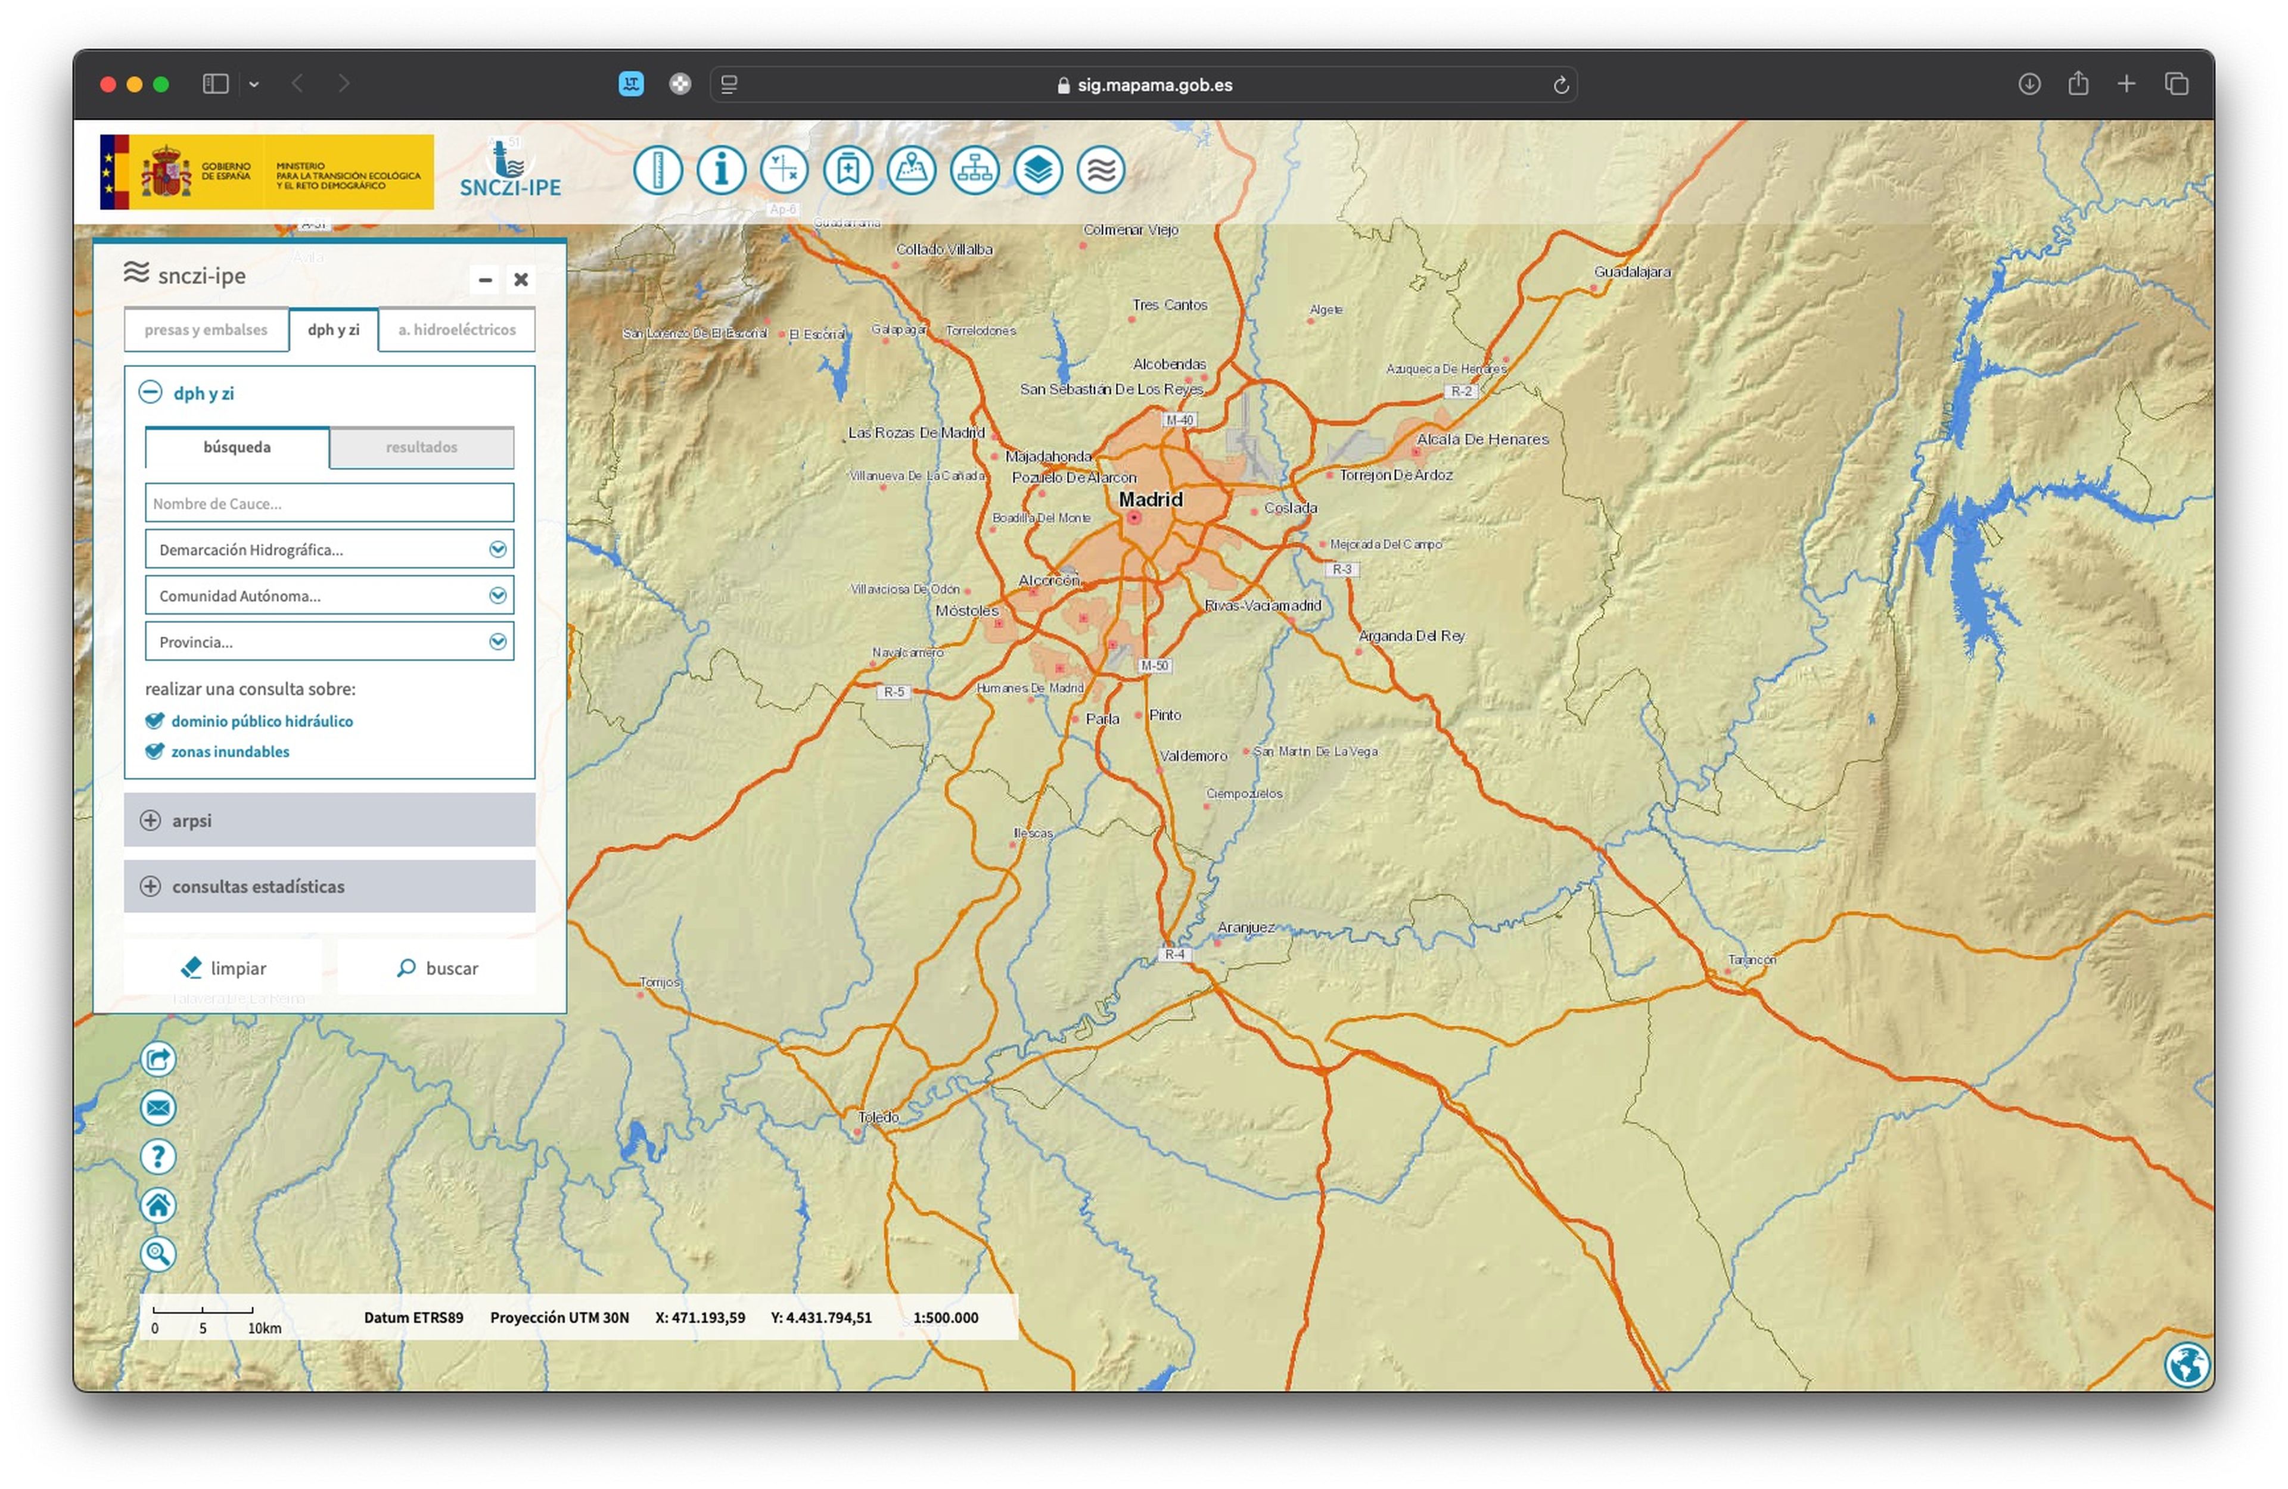Click the Safari share icon
Image resolution: width=2288 pixels, height=1489 pixels.
pos(2078,83)
